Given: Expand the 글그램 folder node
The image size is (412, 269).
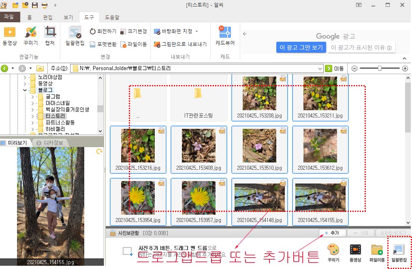Looking at the screenshot, I should [x=32, y=97].
